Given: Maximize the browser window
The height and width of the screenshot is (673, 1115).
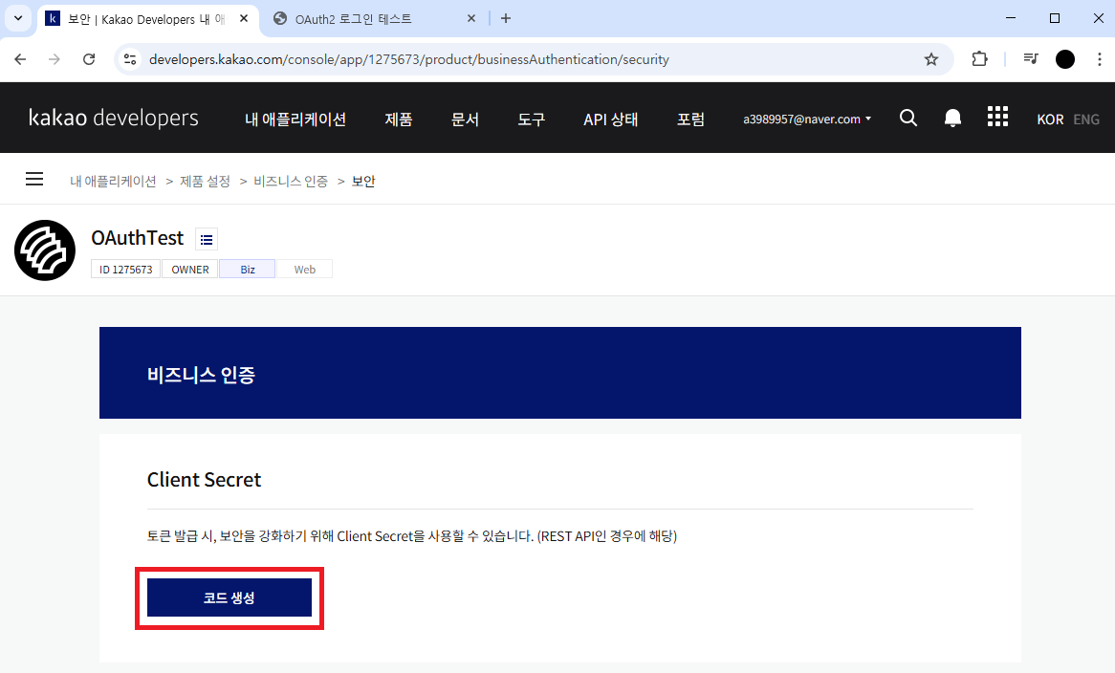Looking at the screenshot, I should 1055,18.
